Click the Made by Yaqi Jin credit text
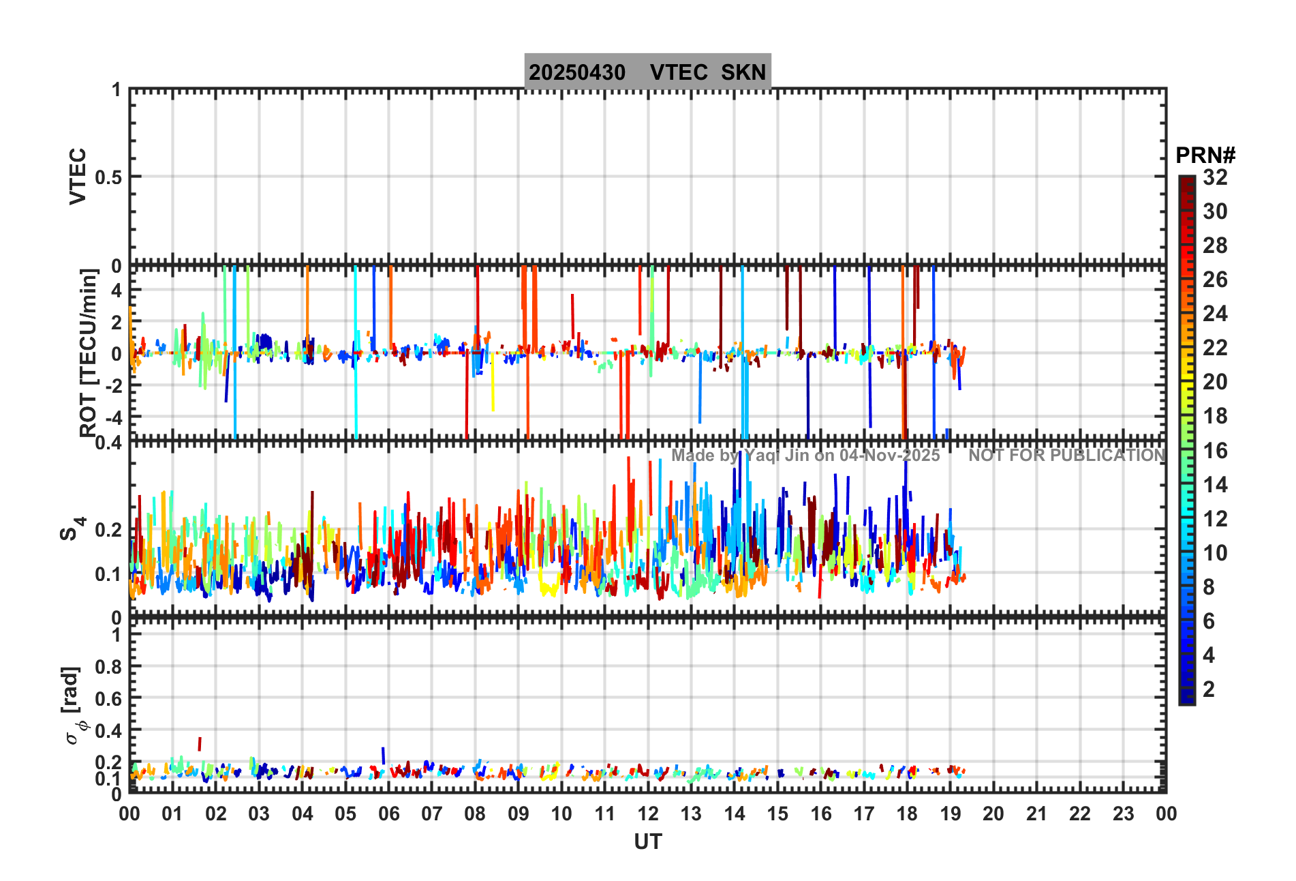The width and height of the screenshot is (1296, 881). [805, 456]
